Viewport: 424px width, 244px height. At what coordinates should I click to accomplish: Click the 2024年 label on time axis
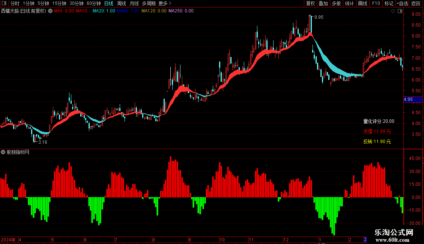8,240
